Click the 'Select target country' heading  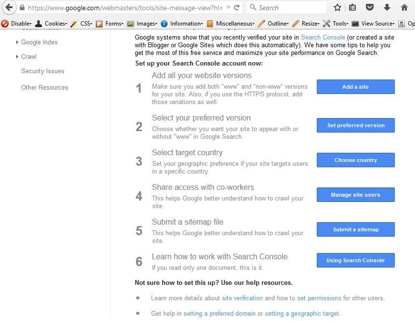187,152
